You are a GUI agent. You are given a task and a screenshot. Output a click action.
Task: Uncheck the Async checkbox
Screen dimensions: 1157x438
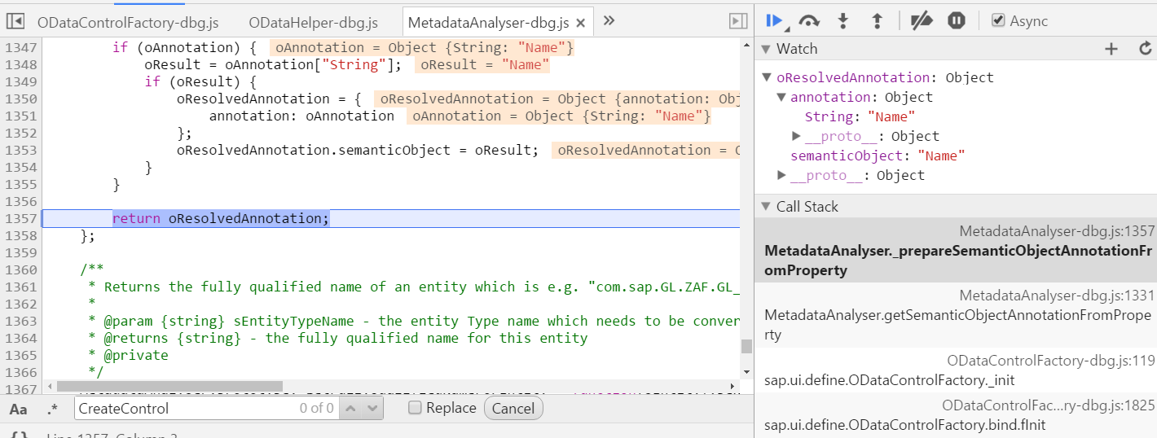point(998,20)
